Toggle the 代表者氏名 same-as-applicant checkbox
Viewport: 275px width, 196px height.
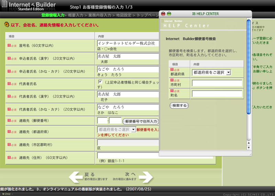(x=100, y=82)
